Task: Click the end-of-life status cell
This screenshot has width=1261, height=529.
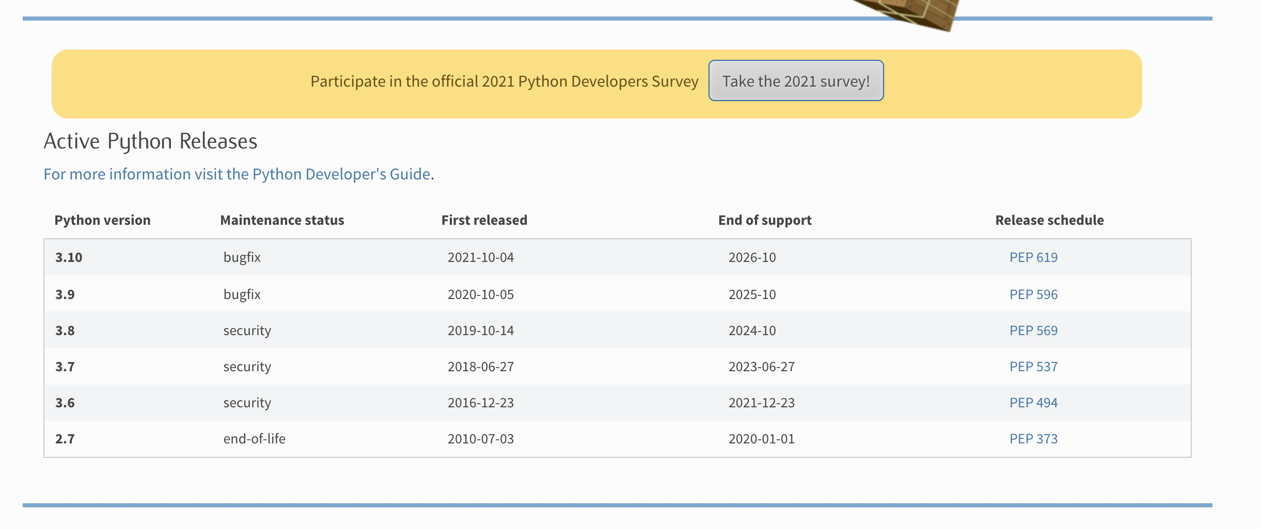Action: 254,439
